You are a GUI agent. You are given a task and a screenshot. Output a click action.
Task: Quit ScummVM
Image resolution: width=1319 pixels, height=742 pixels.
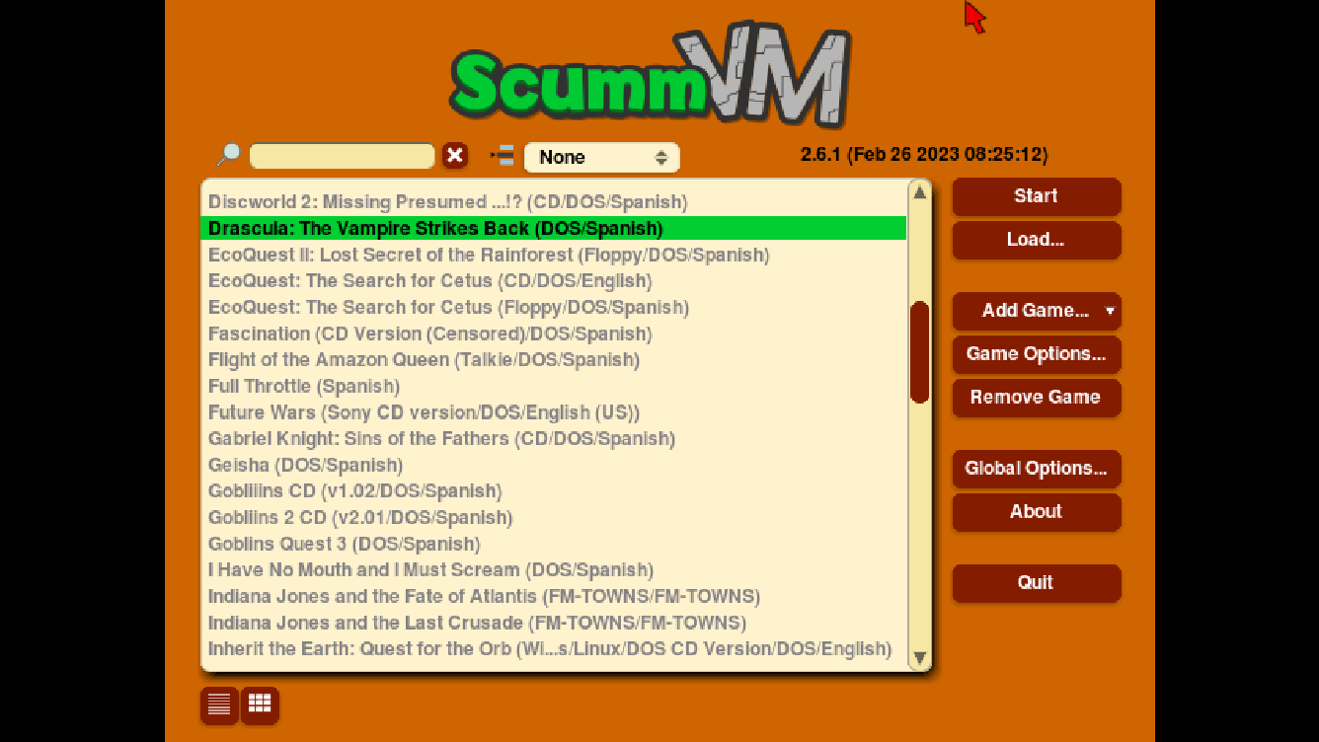tap(1036, 583)
